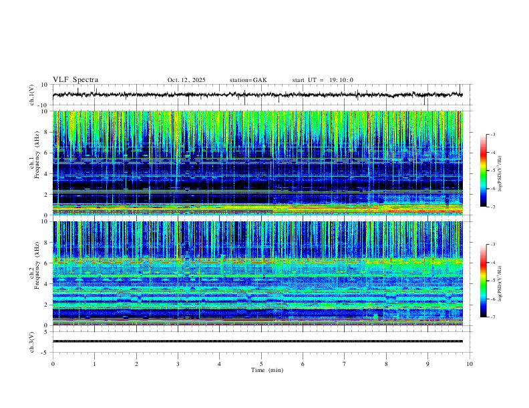
Task: Select the date text "Oct. 12, 2025"
Action: coord(186,80)
